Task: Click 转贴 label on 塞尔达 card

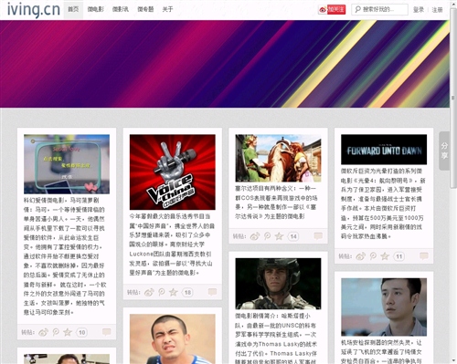Action: (x=239, y=236)
